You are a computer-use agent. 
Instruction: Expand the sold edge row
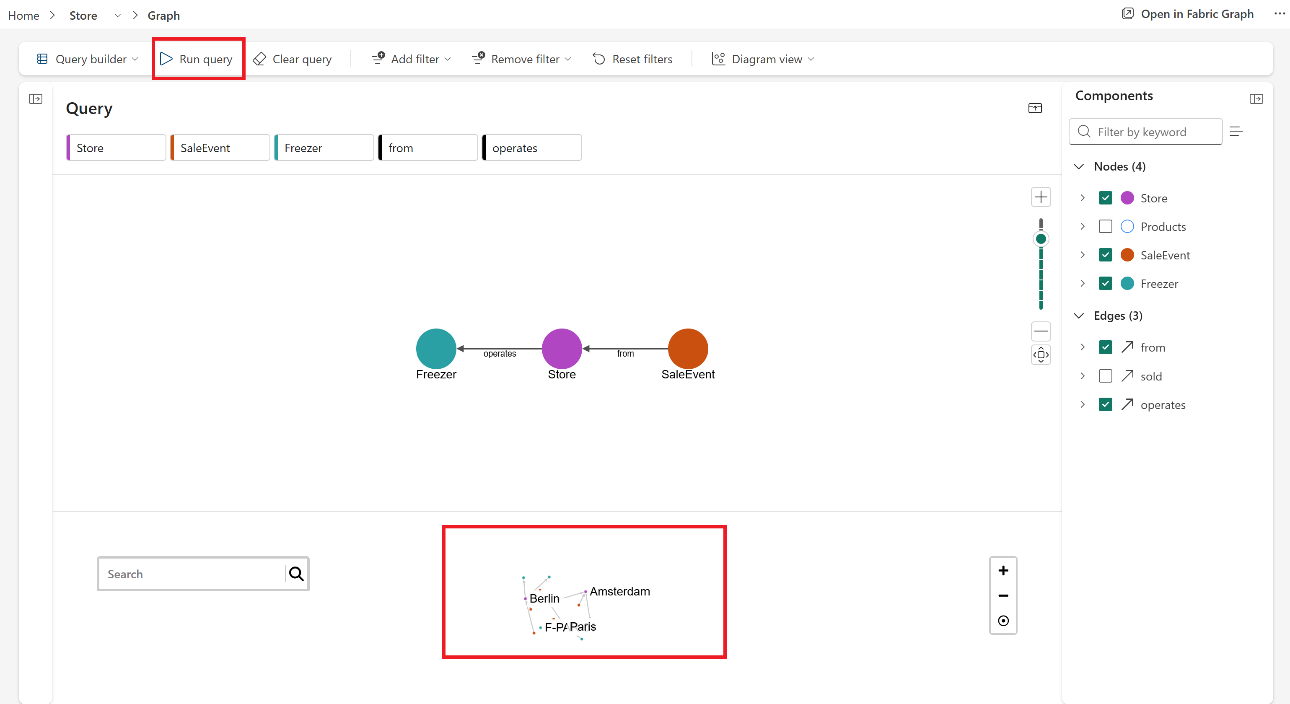click(1082, 376)
